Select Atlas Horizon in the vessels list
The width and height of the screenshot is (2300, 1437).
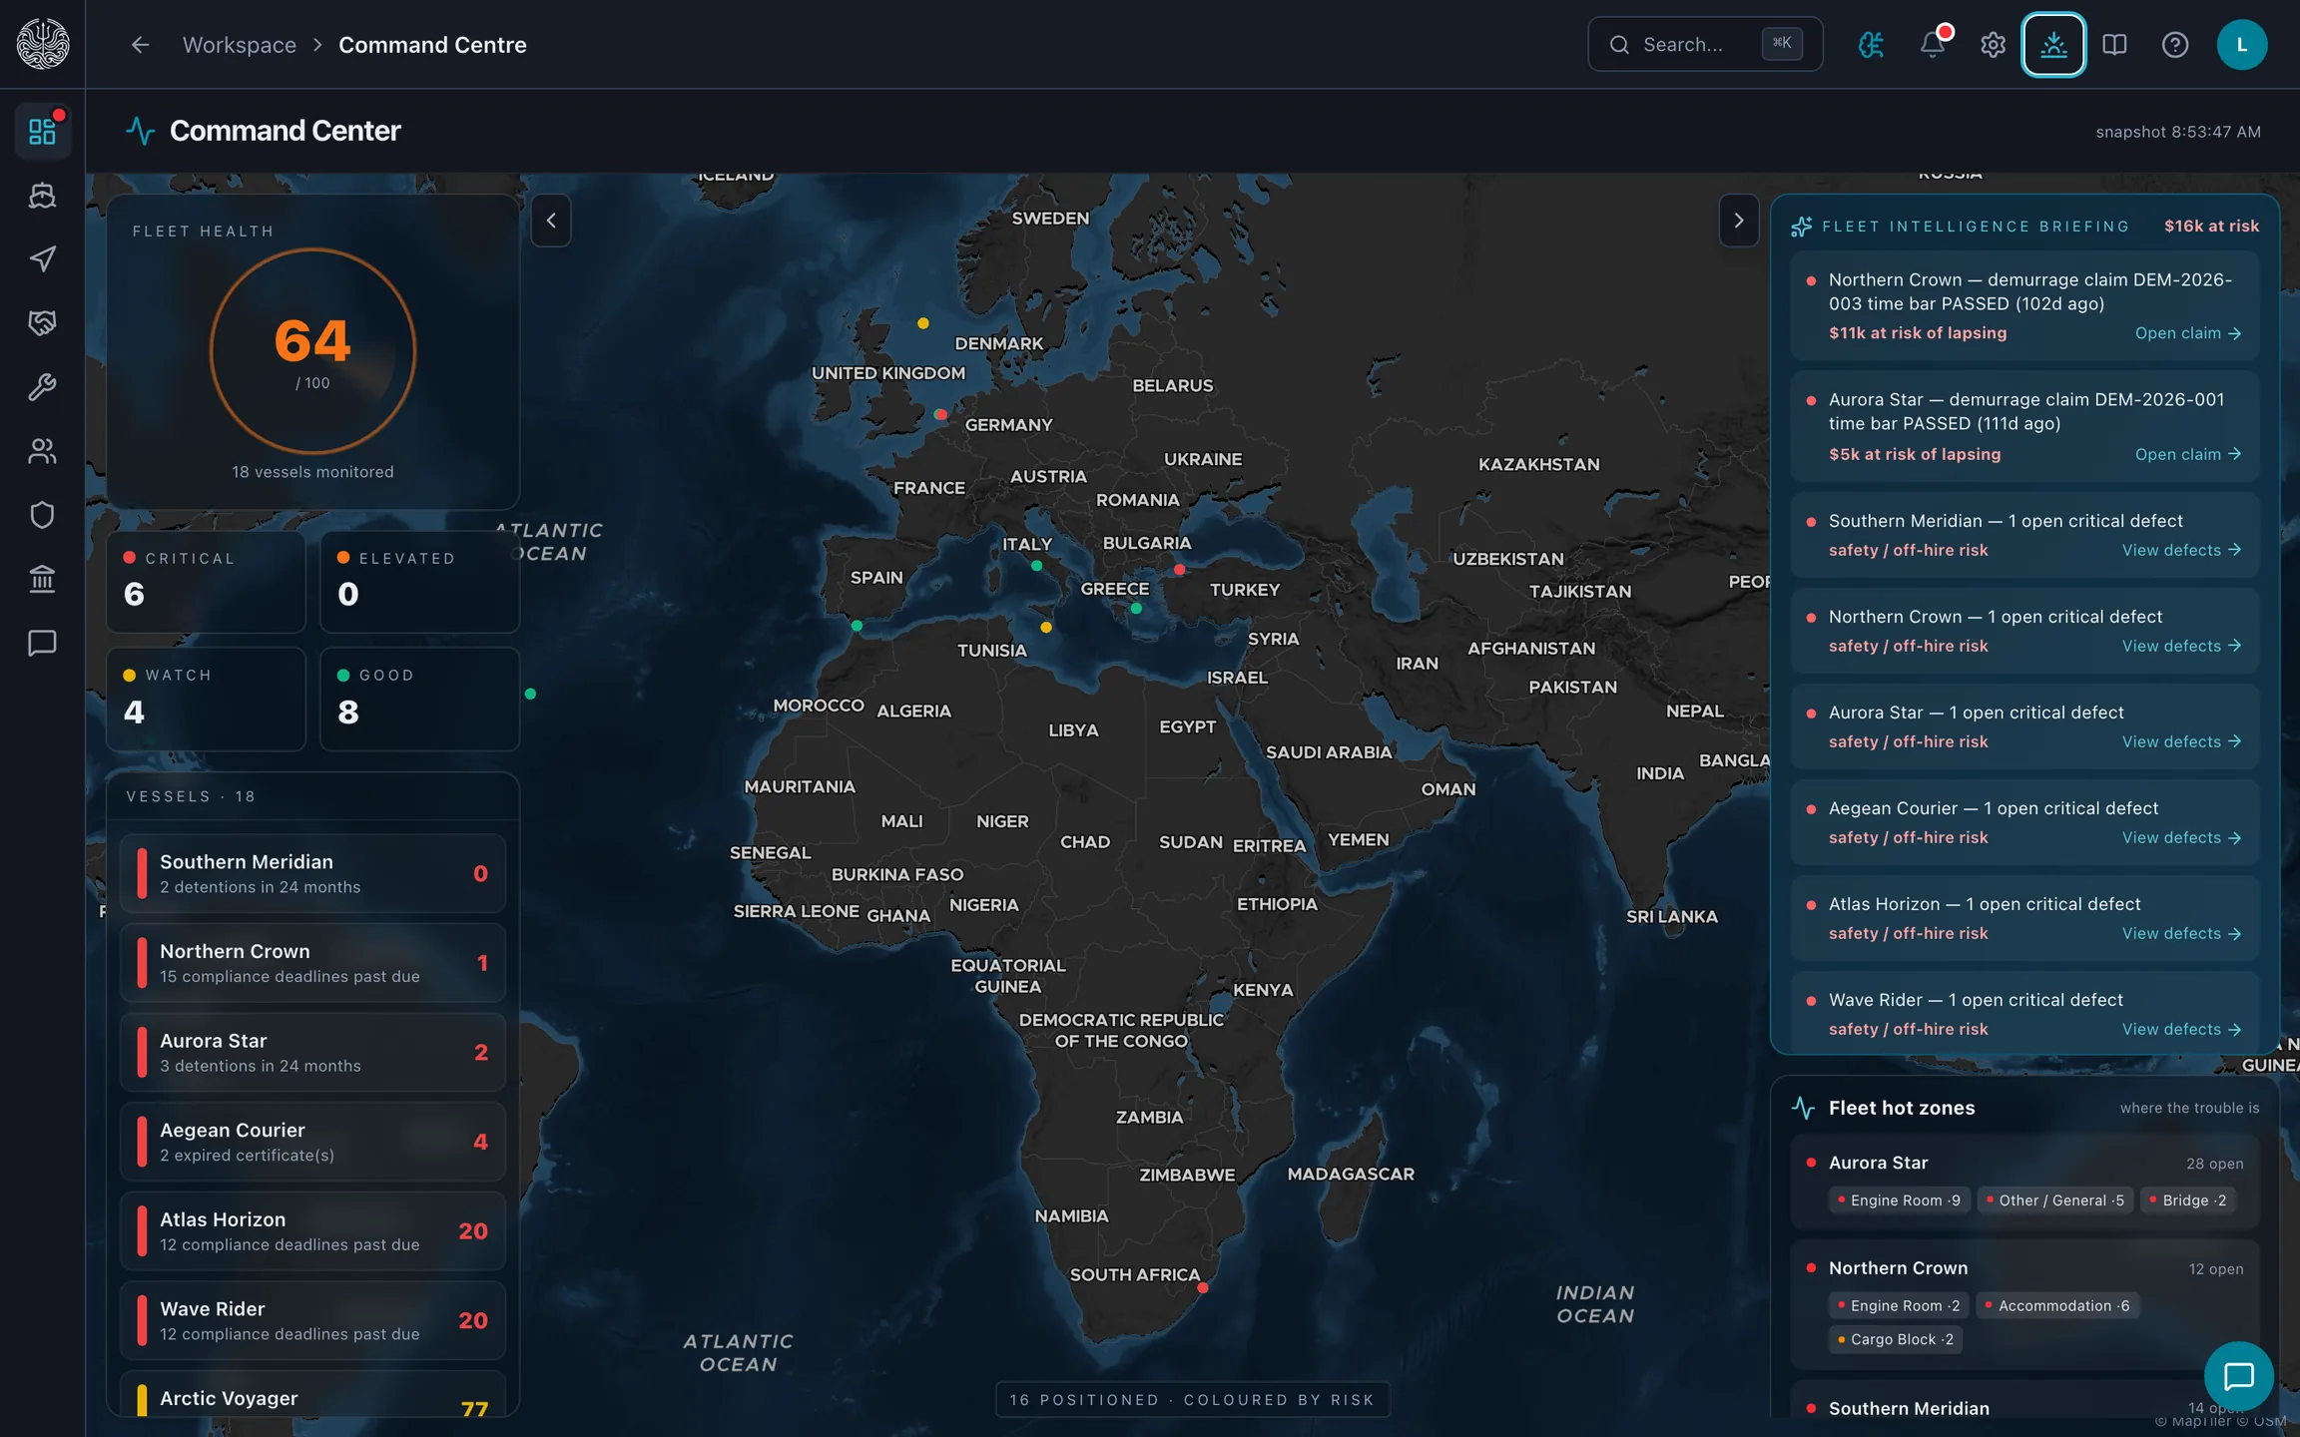(312, 1231)
